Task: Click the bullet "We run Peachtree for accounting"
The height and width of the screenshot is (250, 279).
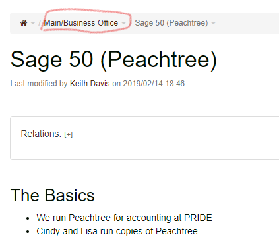Action: 124,218
